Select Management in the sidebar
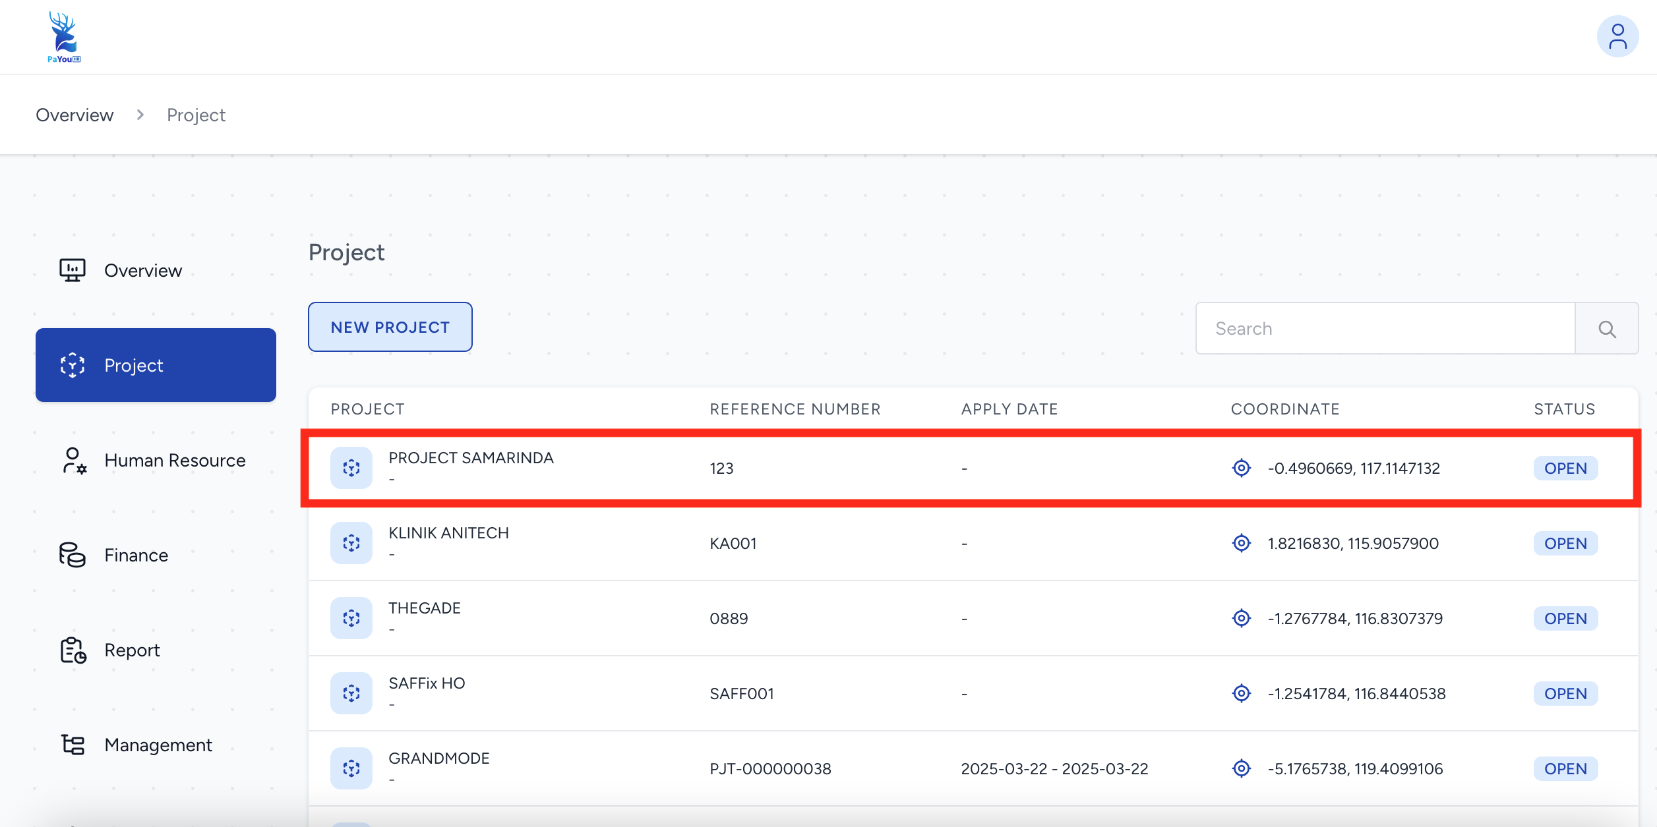 [158, 745]
